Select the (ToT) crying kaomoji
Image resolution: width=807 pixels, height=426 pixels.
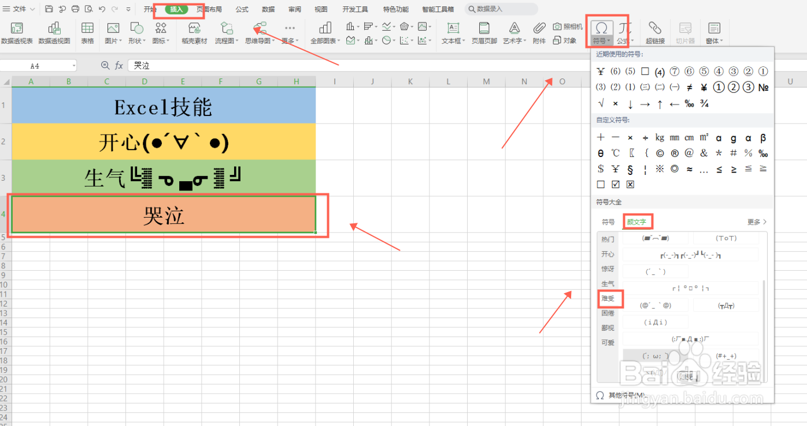coord(726,238)
